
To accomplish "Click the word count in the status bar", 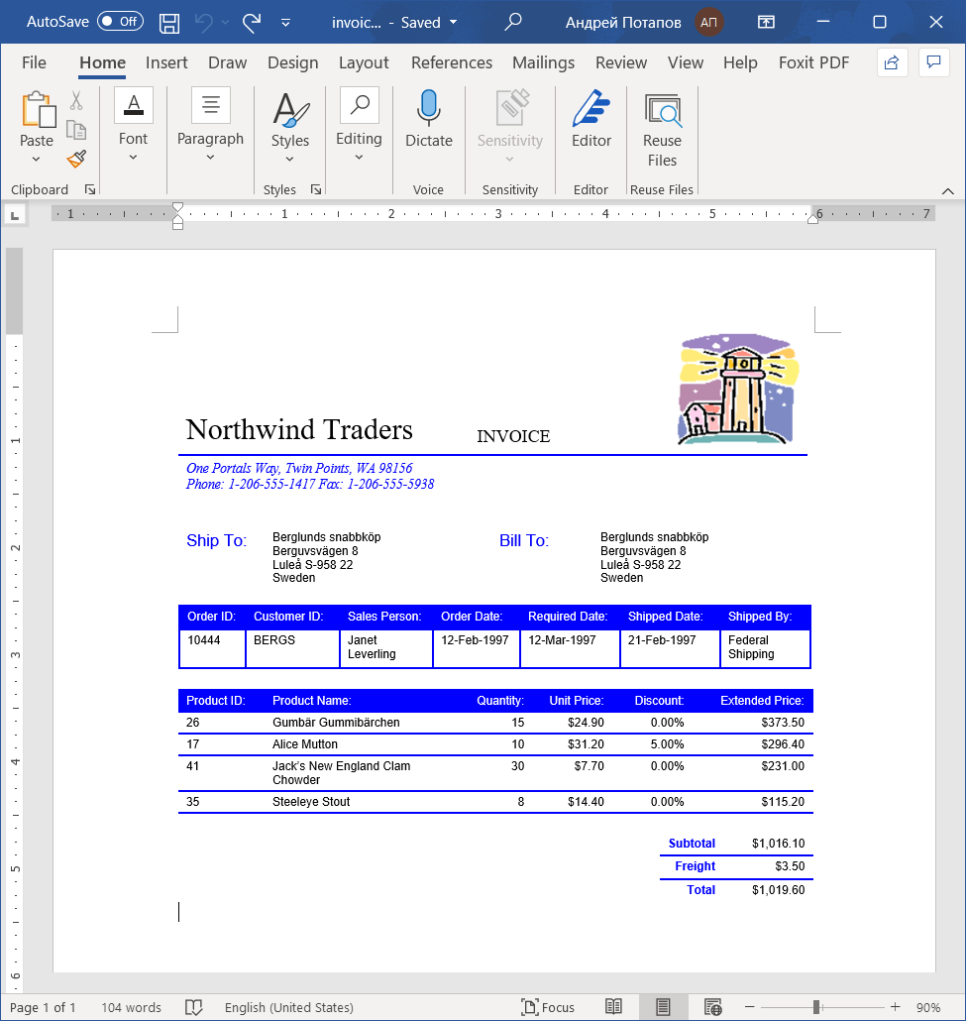I will tap(131, 1007).
